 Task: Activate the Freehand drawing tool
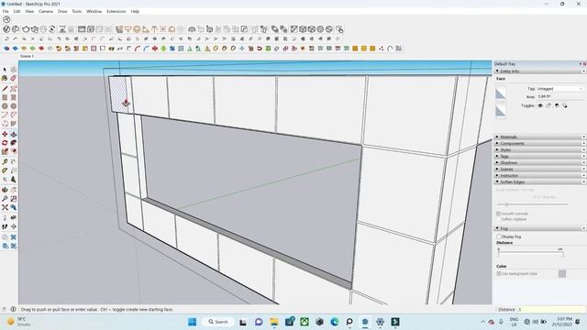pos(14,89)
